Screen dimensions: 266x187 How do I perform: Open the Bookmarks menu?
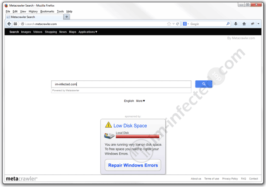pyautogui.click(x=47, y=11)
